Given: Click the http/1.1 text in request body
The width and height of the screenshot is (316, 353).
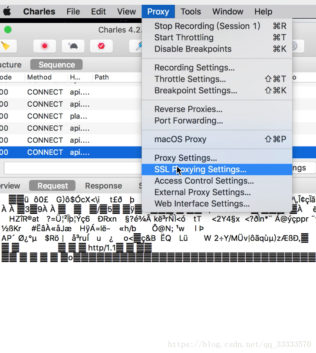Looking at the screenshot, I should coord(102,248).
